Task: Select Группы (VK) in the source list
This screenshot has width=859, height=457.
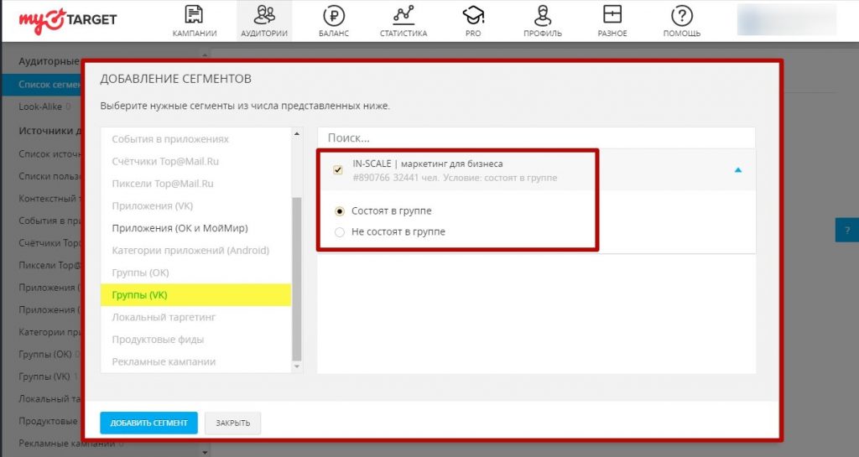Action: 140,295
